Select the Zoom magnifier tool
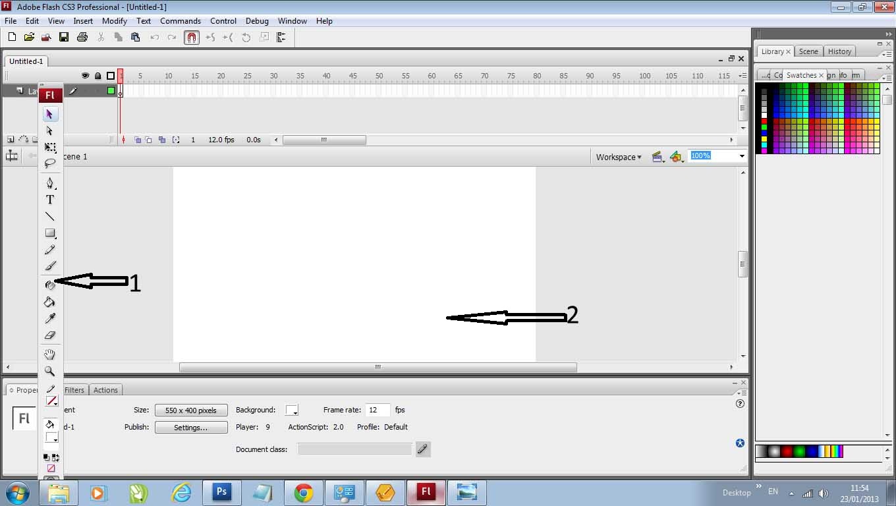 tap(49, 371)
